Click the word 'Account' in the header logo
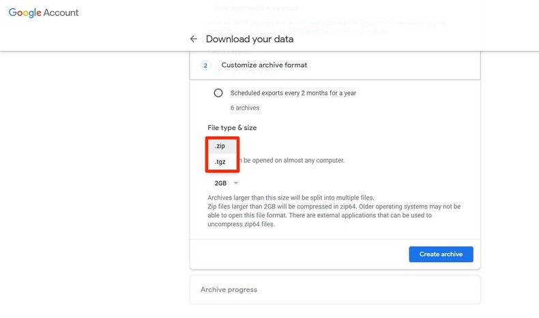The height and width of the screenshot is (318, 539). click(x=61, y=13)
